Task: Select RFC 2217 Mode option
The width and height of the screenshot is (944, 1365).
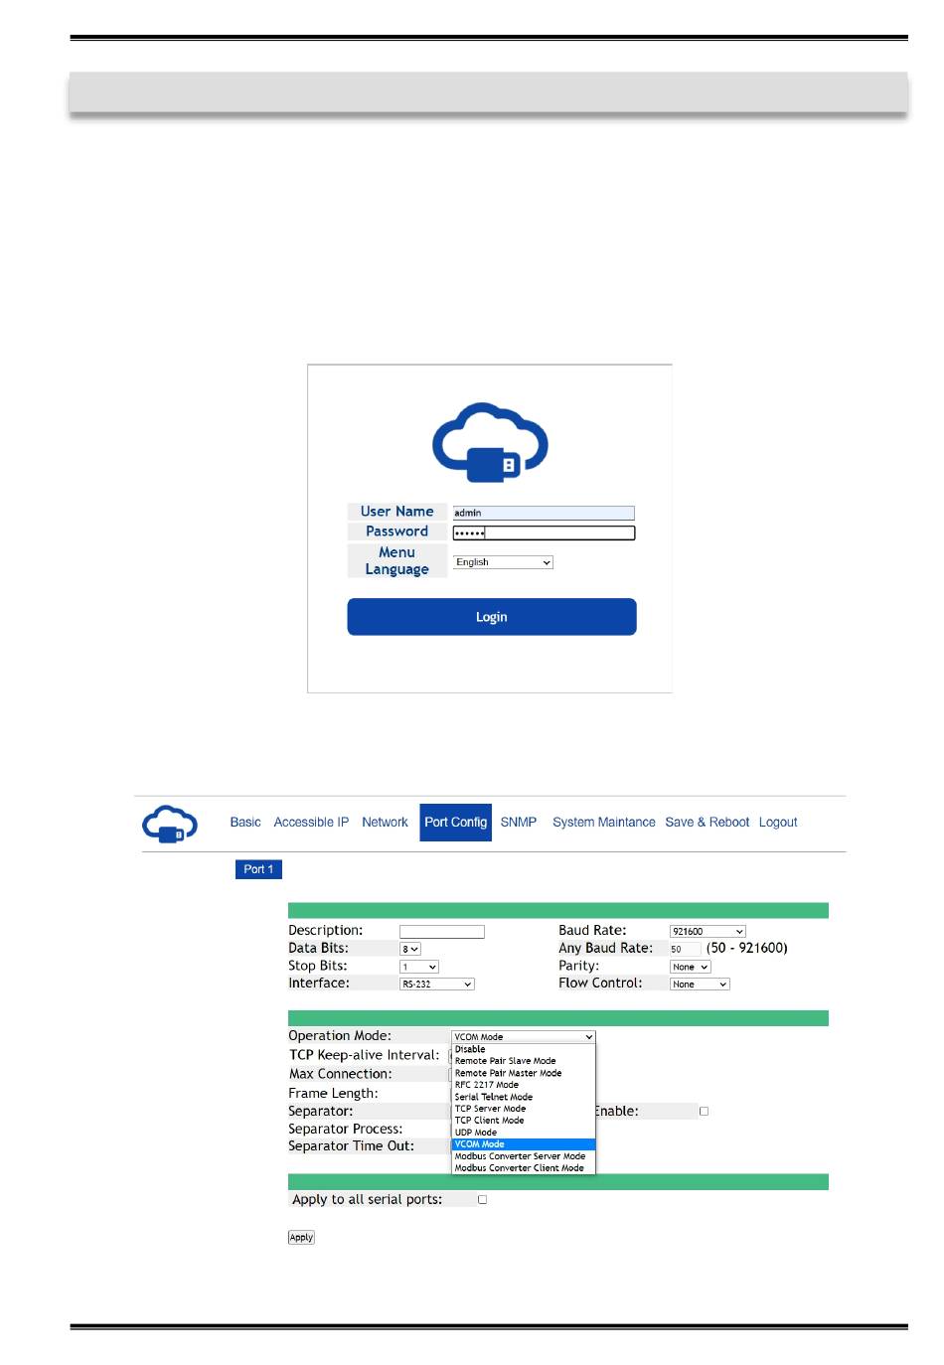Action: click(524, 1085)
